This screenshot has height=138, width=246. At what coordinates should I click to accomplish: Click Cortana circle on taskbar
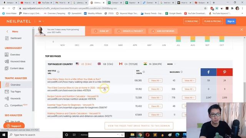point(66,135)
